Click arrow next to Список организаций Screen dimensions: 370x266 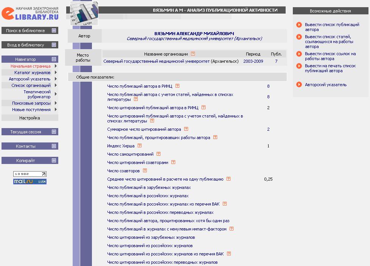click(56, 85)
